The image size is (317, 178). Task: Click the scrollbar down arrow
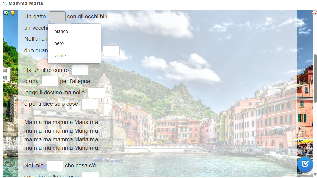click(x=315, y=174)
